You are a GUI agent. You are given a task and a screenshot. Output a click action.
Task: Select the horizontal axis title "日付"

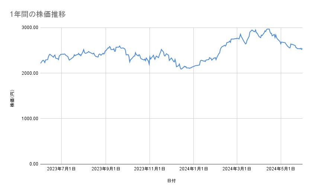click(171, 181)
